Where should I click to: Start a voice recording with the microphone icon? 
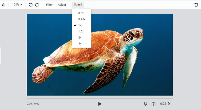(145, 104)
